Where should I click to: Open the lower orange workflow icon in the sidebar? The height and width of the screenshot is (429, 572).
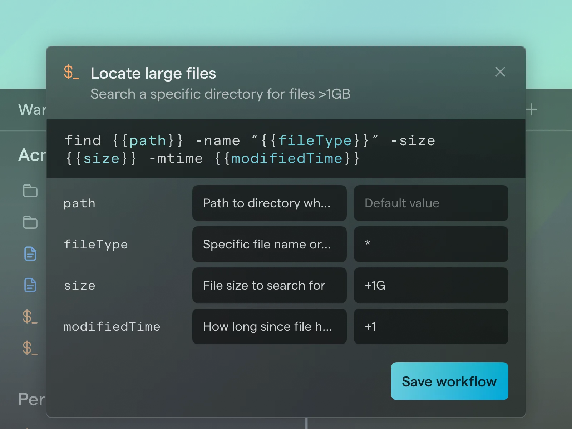(x=30, y=348)
